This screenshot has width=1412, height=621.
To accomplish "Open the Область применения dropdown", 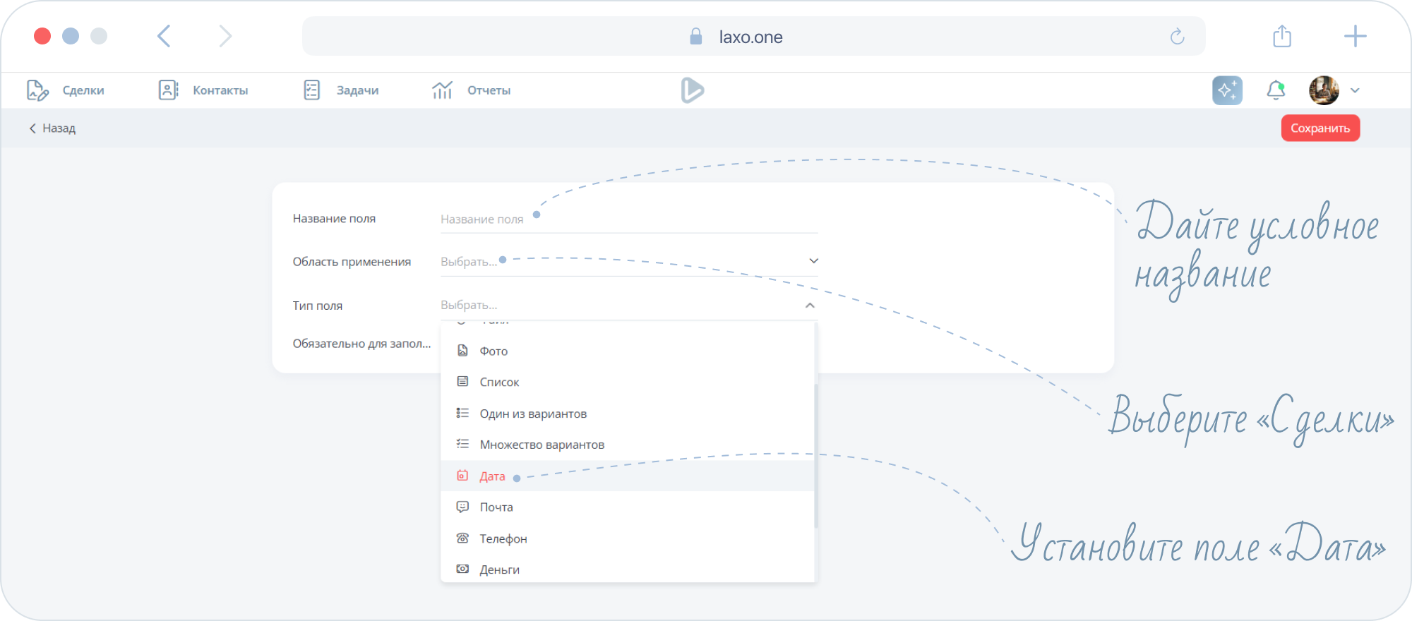I will [628, 261].
